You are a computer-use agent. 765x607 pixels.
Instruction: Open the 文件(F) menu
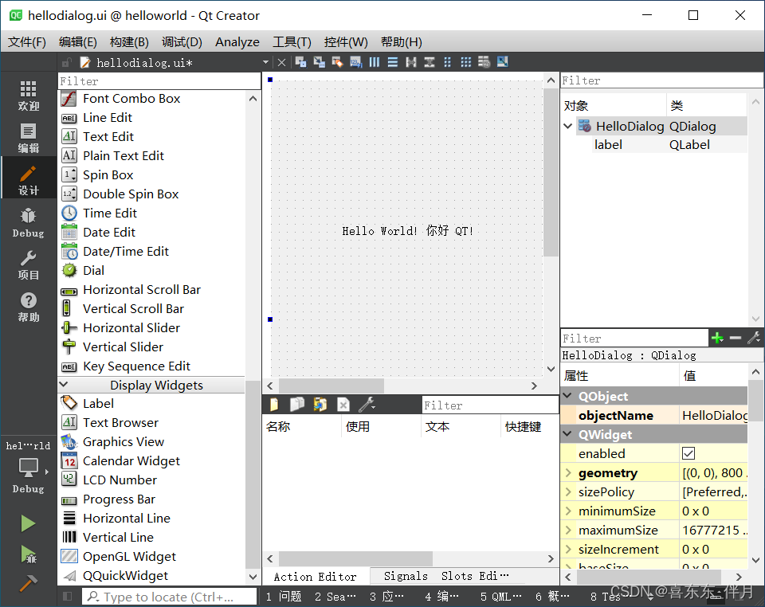coord(27,42)
